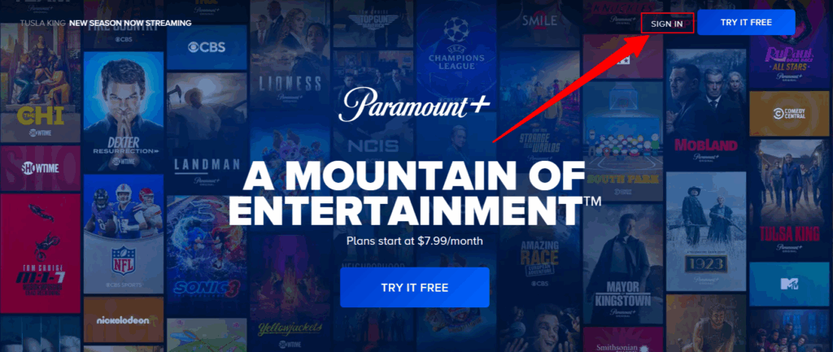Click the top-right Try It Free button
Screen dimensions: 833x352
pyautogui.click(x=746, y=22)
